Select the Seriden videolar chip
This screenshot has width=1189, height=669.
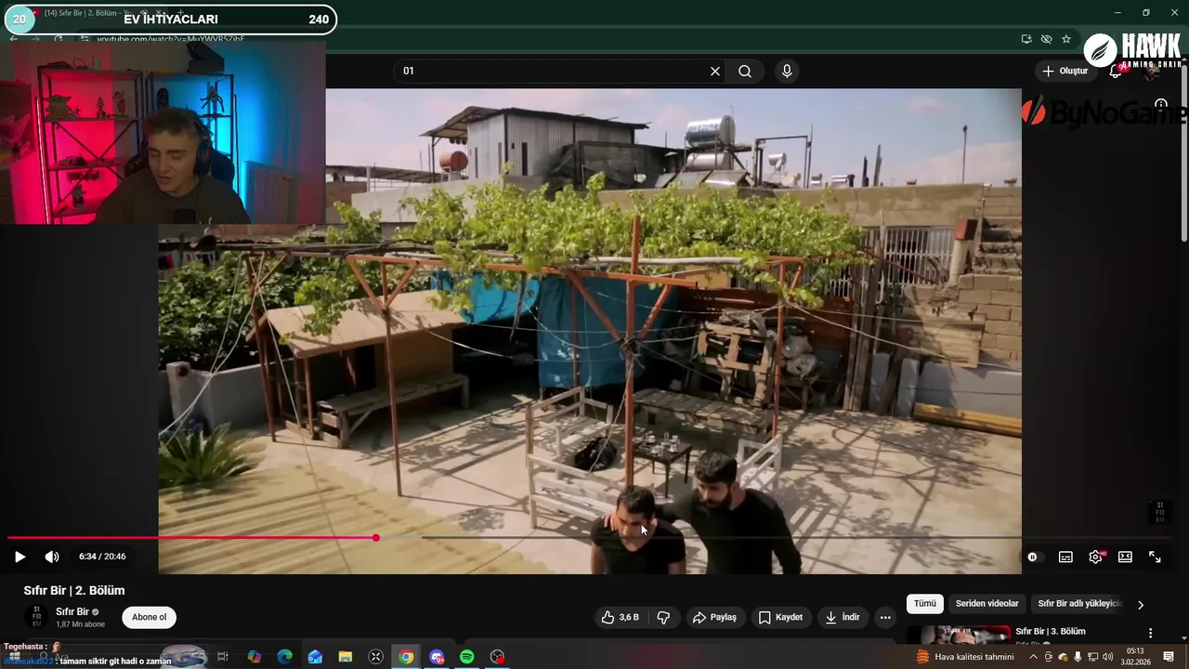(x=987, y=604)
